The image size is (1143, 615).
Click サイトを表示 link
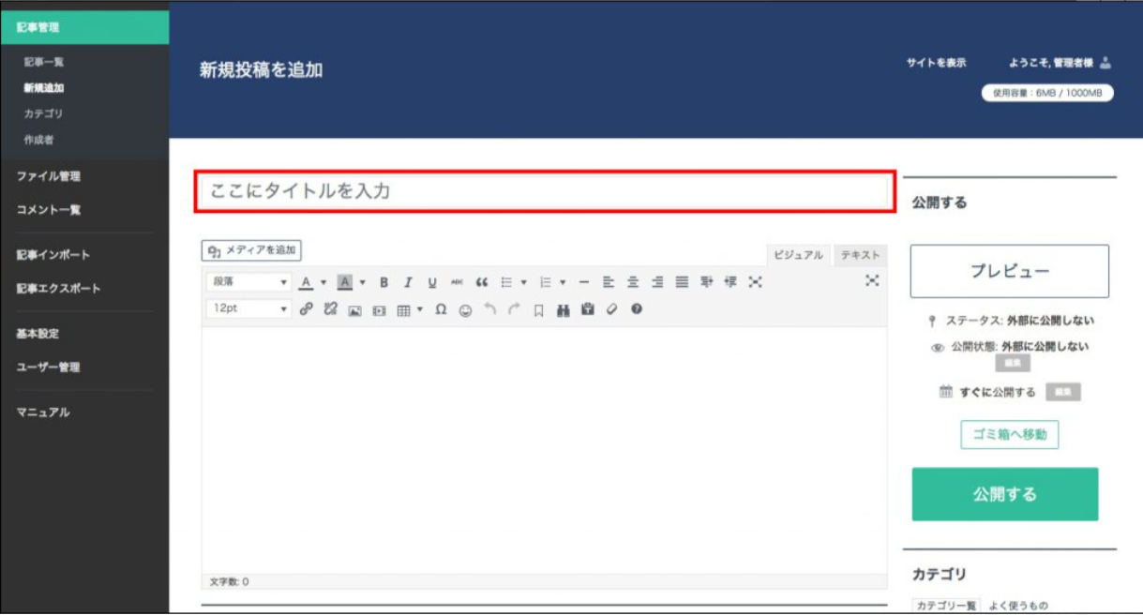(x=936, y=63)
